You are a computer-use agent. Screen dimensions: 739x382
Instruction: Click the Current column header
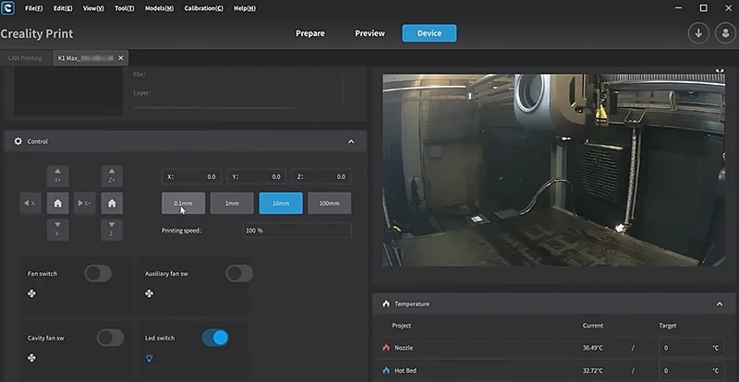[592, 326]
